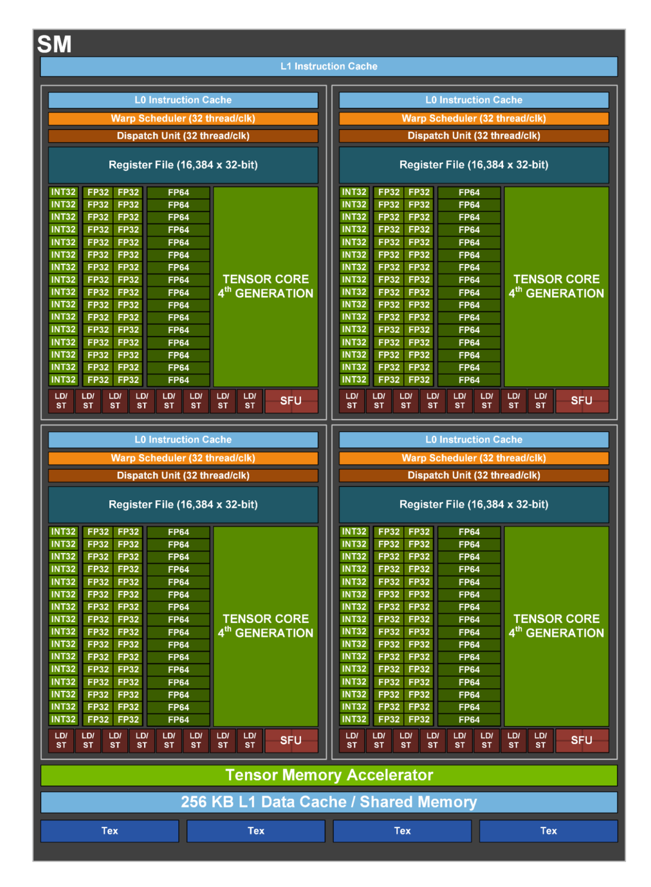Select LD/ST unit next to SFU in lower-right partition
Screen dimensions: 651x887
pos(541,741)
